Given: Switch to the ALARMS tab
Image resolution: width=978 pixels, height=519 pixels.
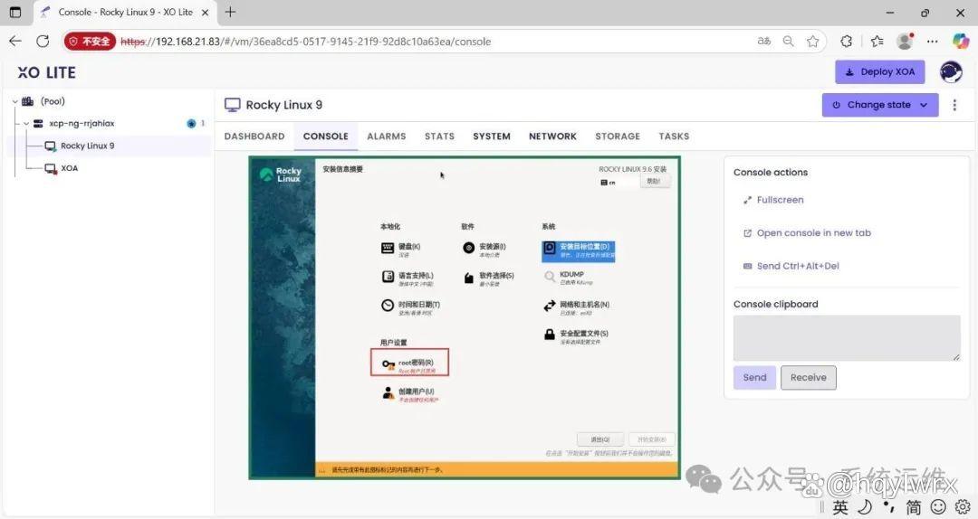Looking at the screenshot, I should 386,137.
